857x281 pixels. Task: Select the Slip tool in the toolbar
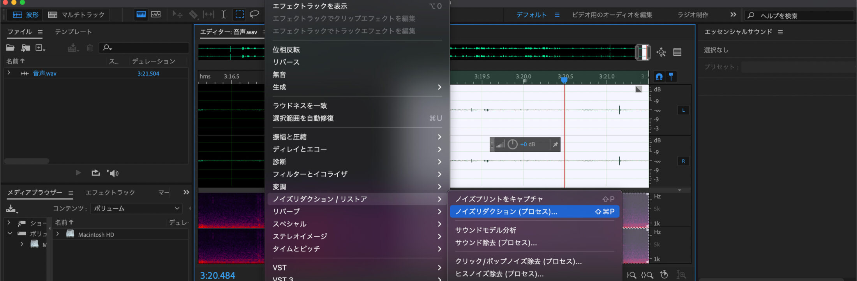[x=209, y=14]
